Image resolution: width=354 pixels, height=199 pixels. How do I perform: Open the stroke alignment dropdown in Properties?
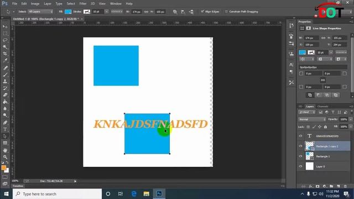(307, 59)
